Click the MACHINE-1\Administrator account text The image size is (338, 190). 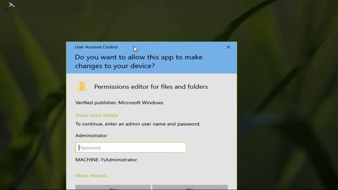(x=106, y=160)
